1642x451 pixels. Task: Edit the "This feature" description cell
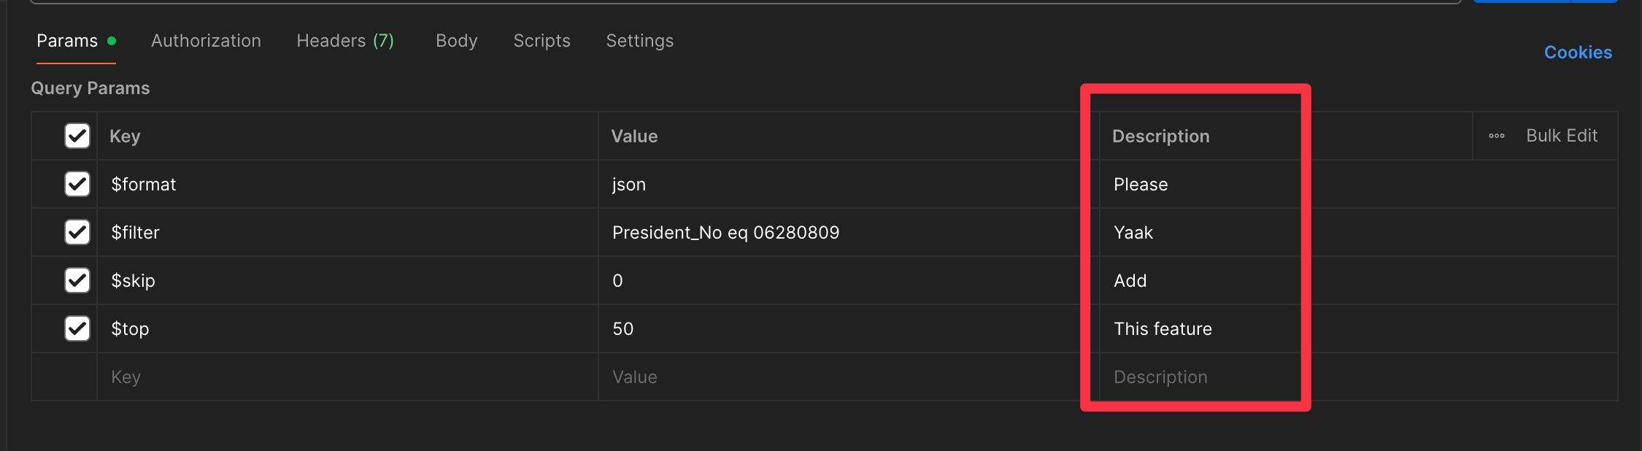(x=1163, y=329)
